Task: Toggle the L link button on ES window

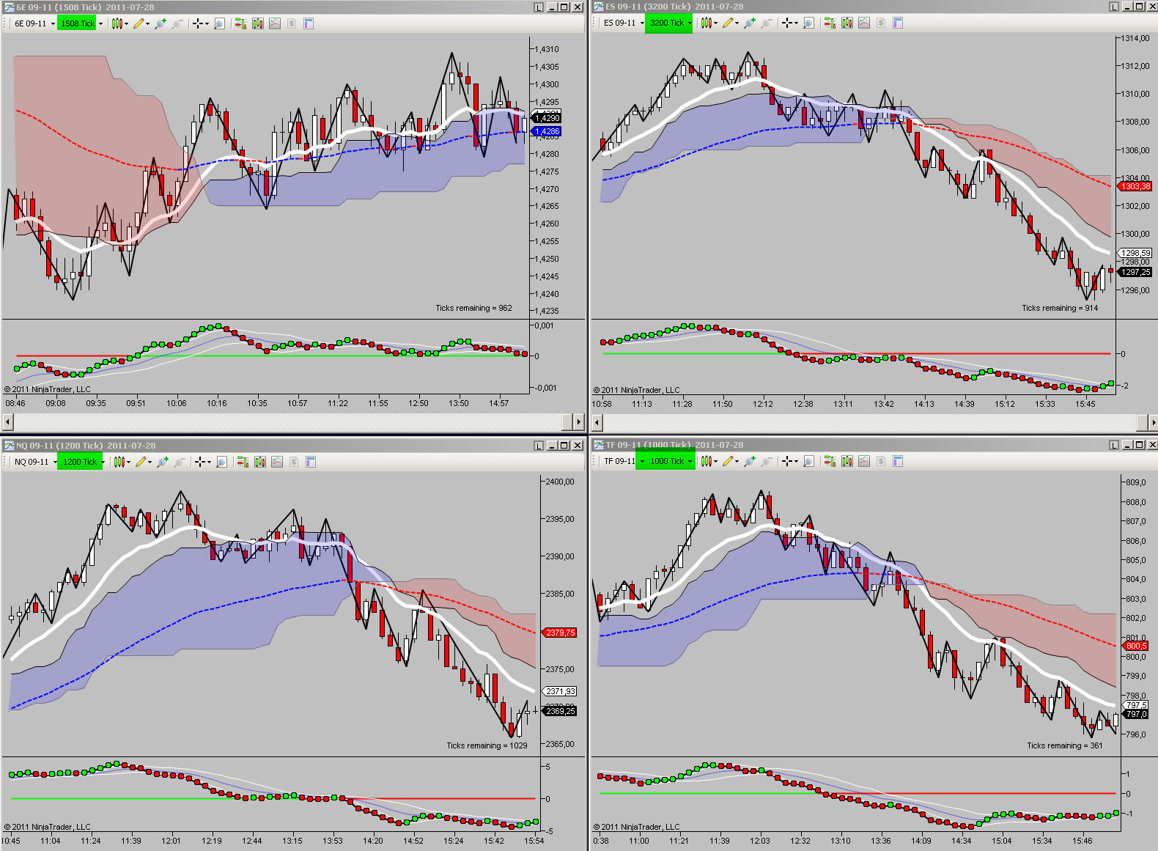Action: pyautogui.click(x=1114, y=7)
